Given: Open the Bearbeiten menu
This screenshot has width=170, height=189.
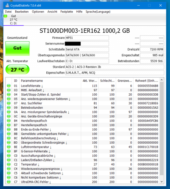Looking at the screenshot, I should 22,12.
